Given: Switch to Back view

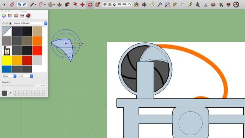Looking at the screenshot, I should click(x=124, y=5).
